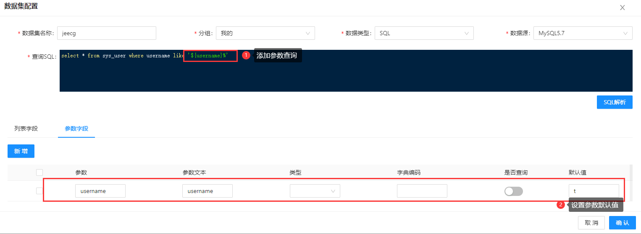Click the 数据集名称 input containing jeecg
Screen dimensions: 641x234
point(107,33)
